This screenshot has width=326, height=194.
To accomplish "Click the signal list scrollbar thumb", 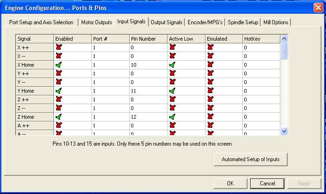I will pos(284,51).
